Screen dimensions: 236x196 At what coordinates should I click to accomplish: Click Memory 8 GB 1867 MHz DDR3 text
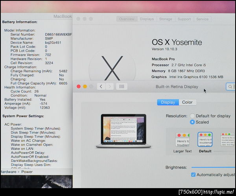178,71
